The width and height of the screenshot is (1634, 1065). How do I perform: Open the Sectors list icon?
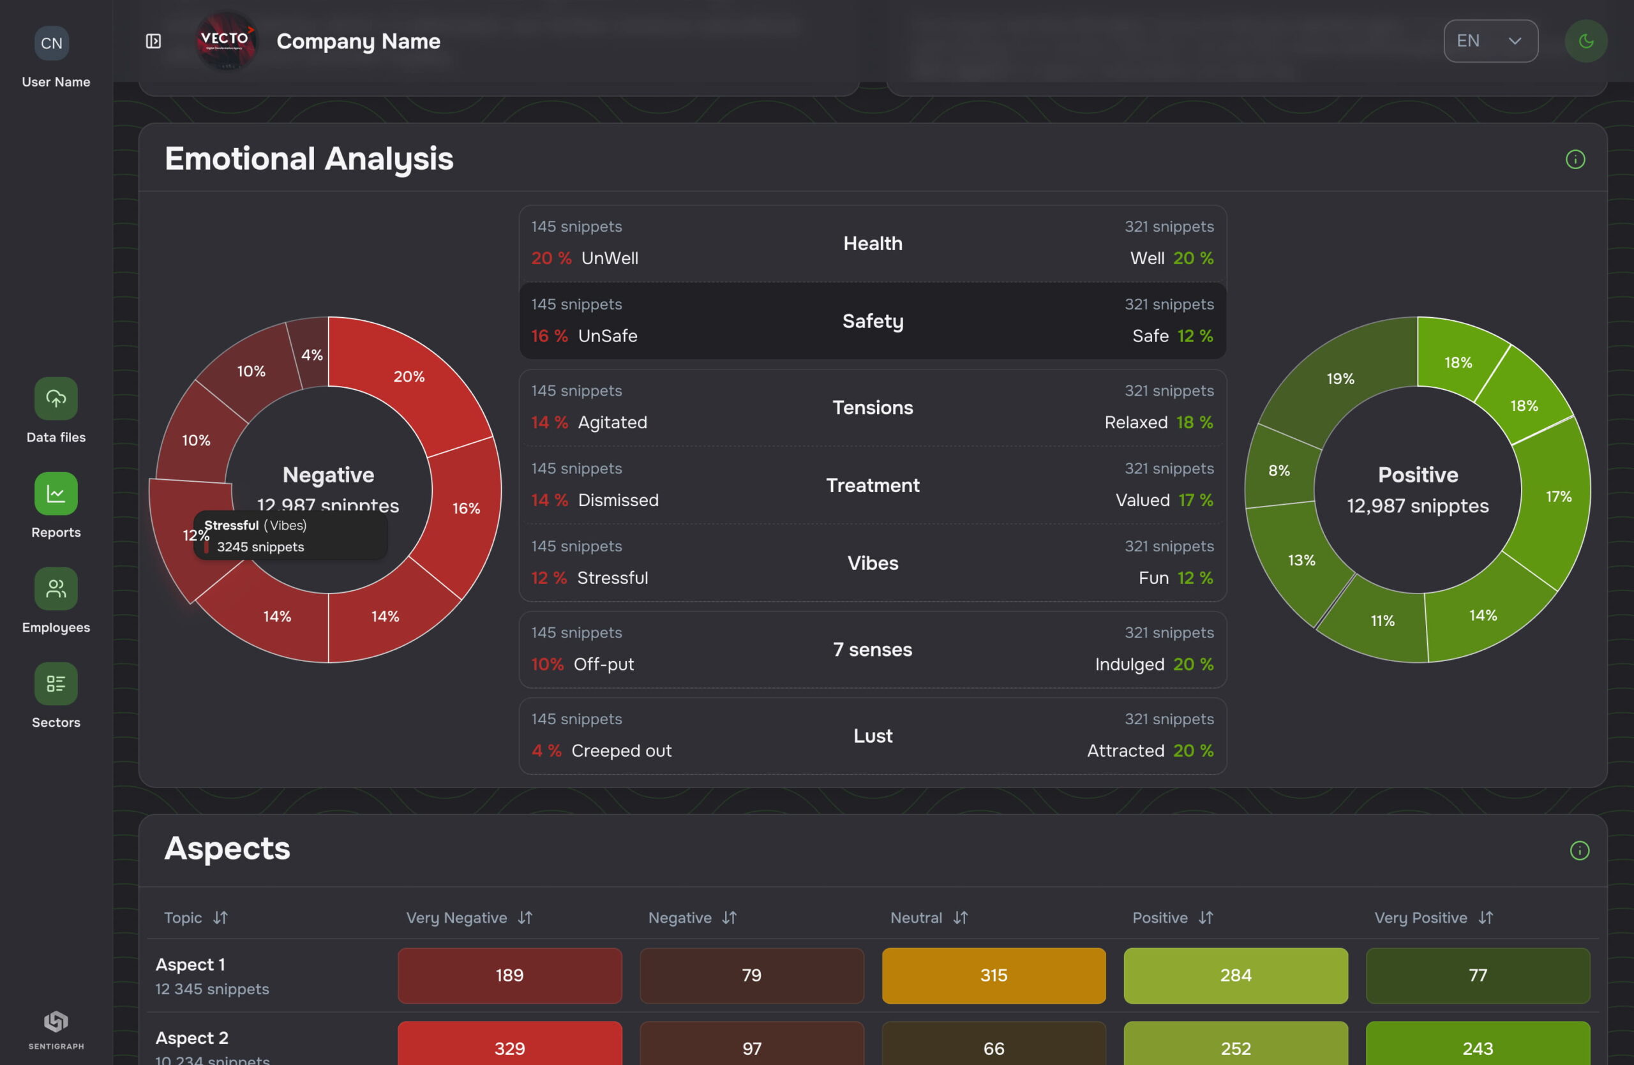pyautogui.click(x=56, y=683)
